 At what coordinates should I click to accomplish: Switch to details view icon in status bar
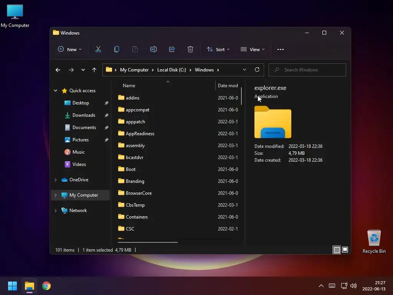337,250
